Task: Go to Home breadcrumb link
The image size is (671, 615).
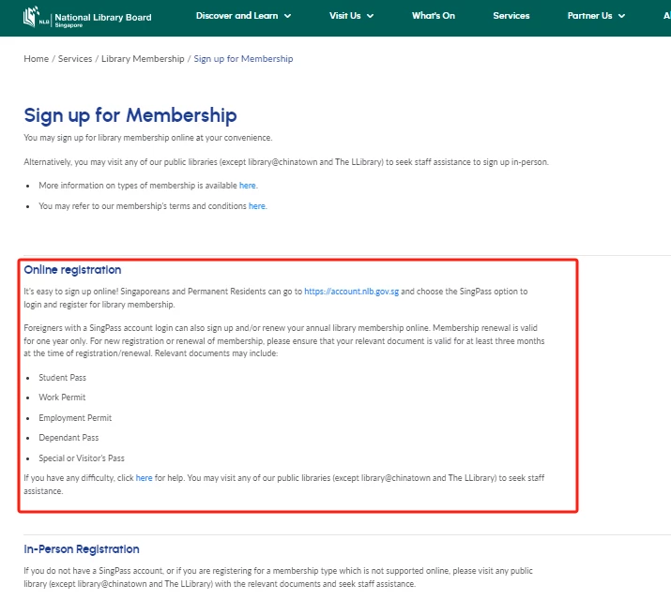Action: 37,59
